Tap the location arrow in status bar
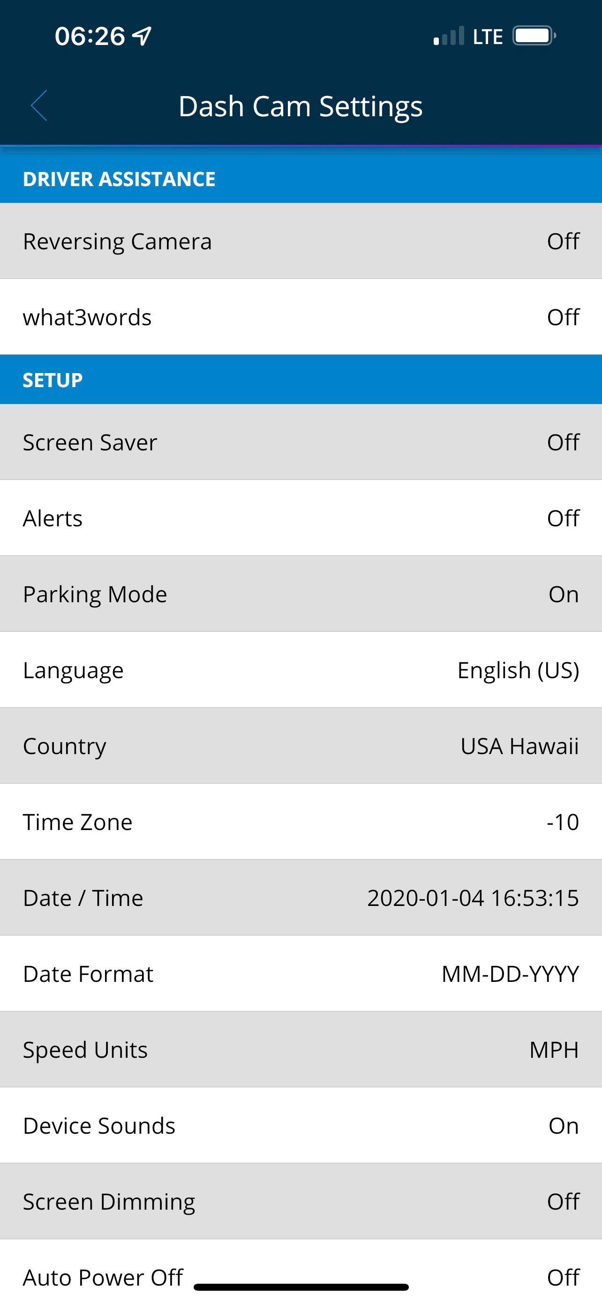602x1302 pixels. (142, 36)
